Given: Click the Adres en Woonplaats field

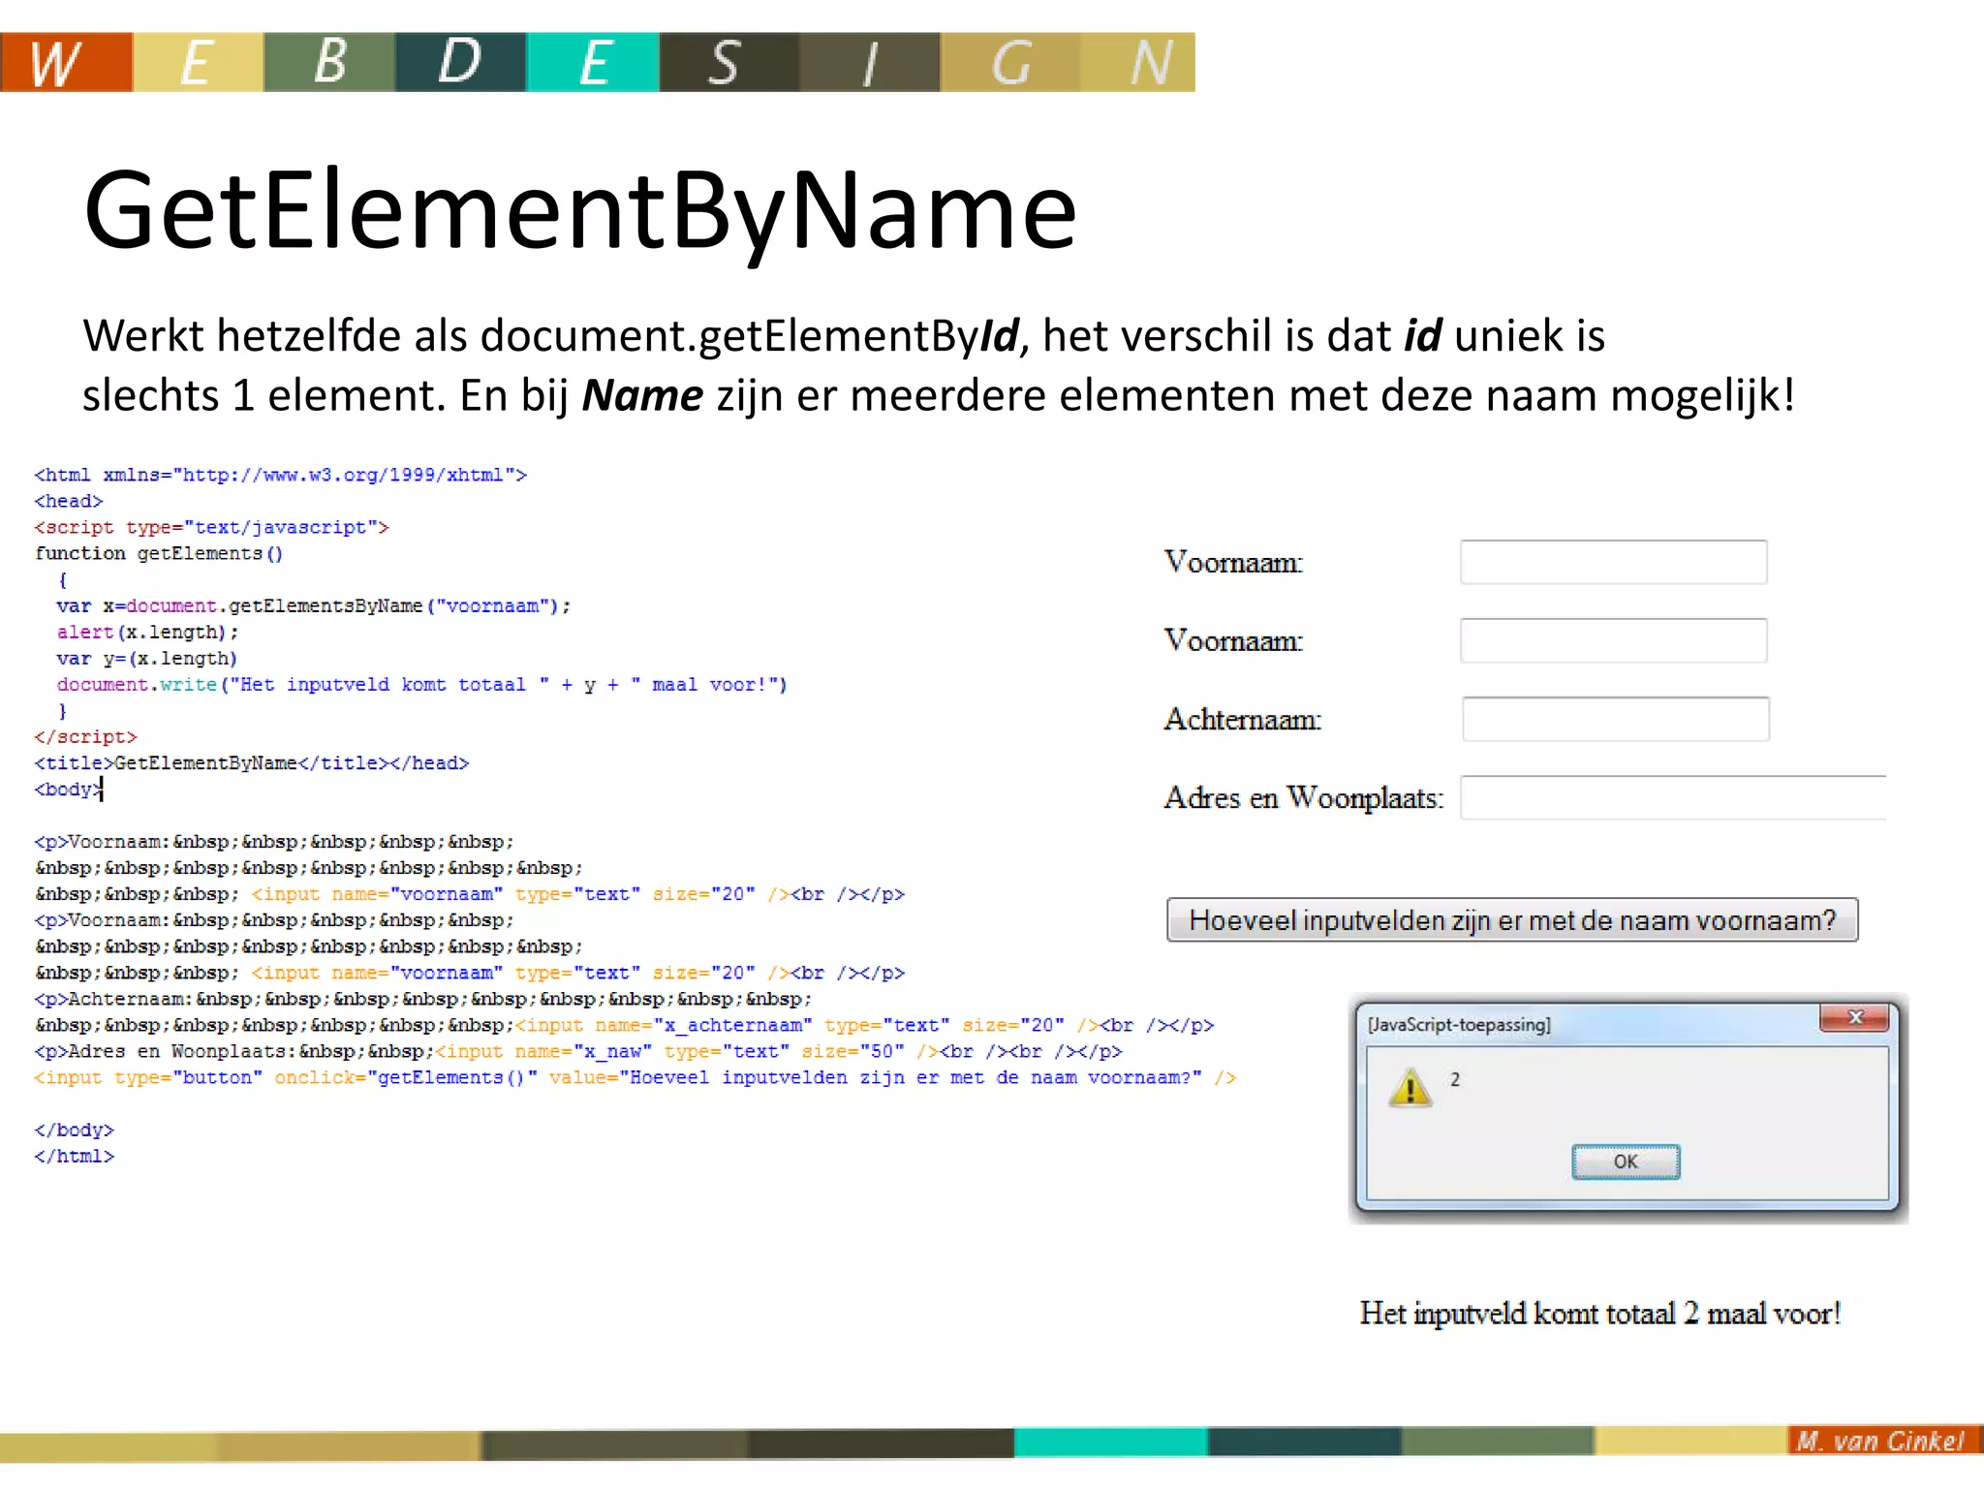Looking at the screenshot, I should coord(1672,798).
